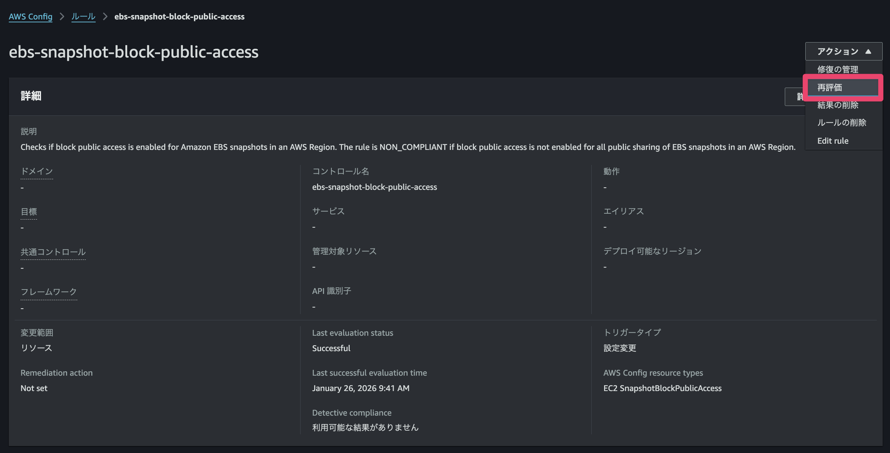Select 結果の削除 menu entry
This screenshot has width=890, height=453.
(838, 106)
